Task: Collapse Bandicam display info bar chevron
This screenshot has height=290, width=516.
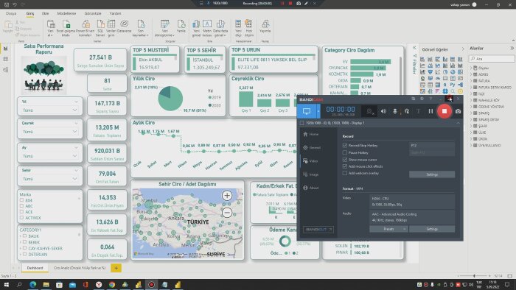Action: [458, 123]
